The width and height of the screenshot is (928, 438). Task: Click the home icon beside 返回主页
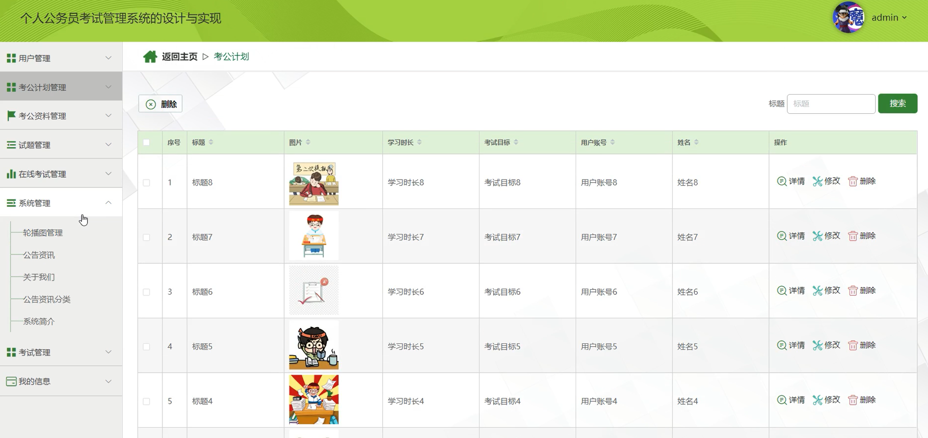coord(150,57)
